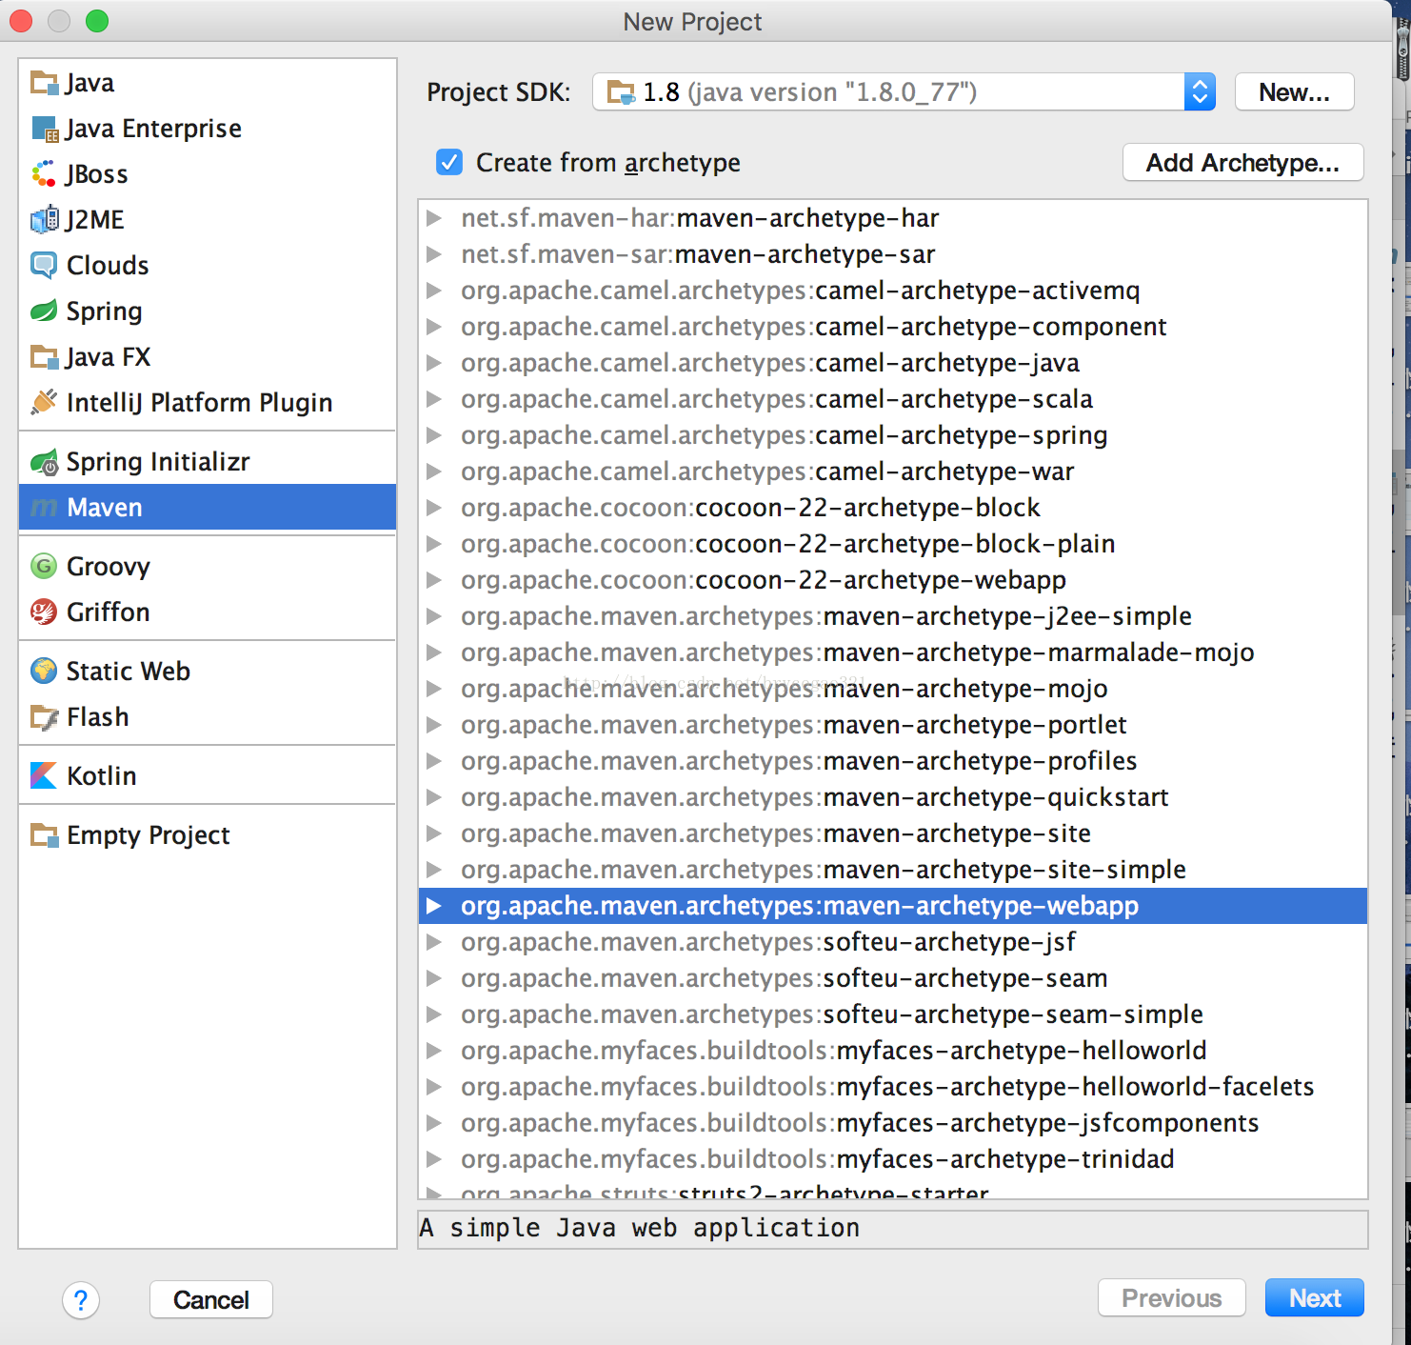Image resolution: width=1411 pixels, height=1345 pixels.
Task: Expand camel-archetype-activemq node
Action: (x=434, y=291)
